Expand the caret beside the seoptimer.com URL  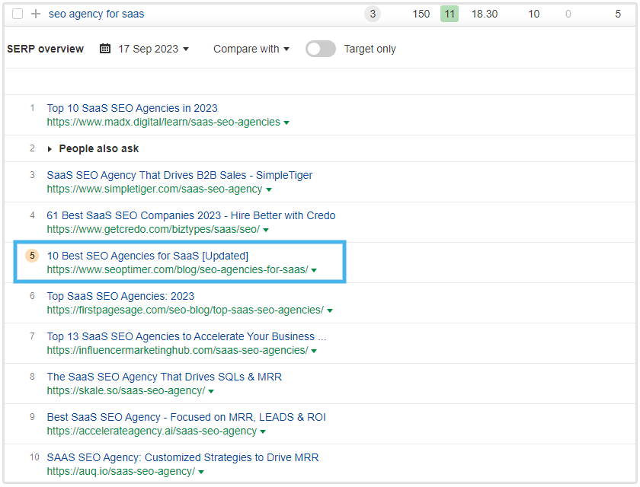[313, 269]
